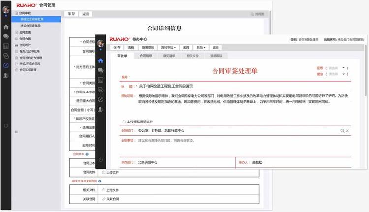Click 签署意见 button
The image size is (369, 212).
click(148, 48)
